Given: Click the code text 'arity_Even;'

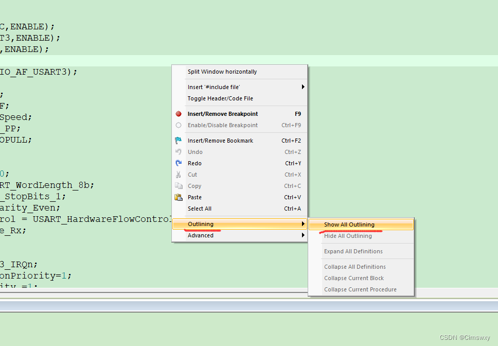Looking at the screenshot, I should pyautogui.click(x=30, y=208).
